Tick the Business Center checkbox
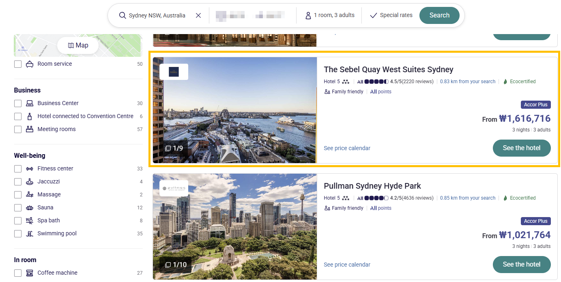 click(18, 103)
